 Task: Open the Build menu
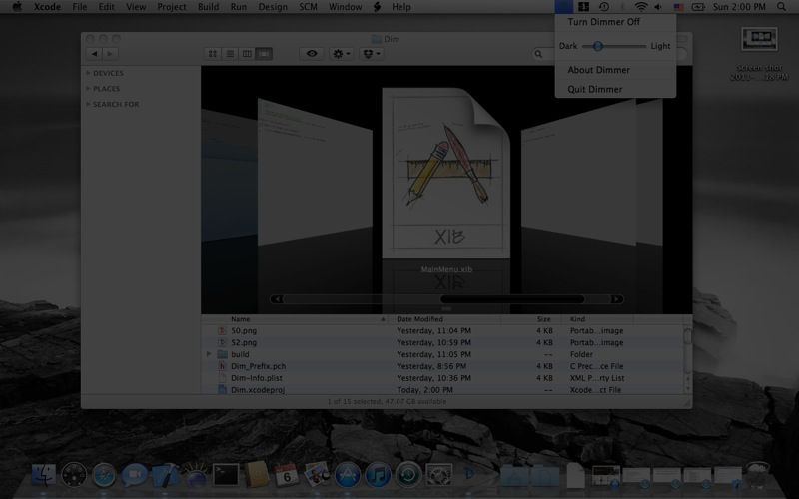[x=208, y=7]
